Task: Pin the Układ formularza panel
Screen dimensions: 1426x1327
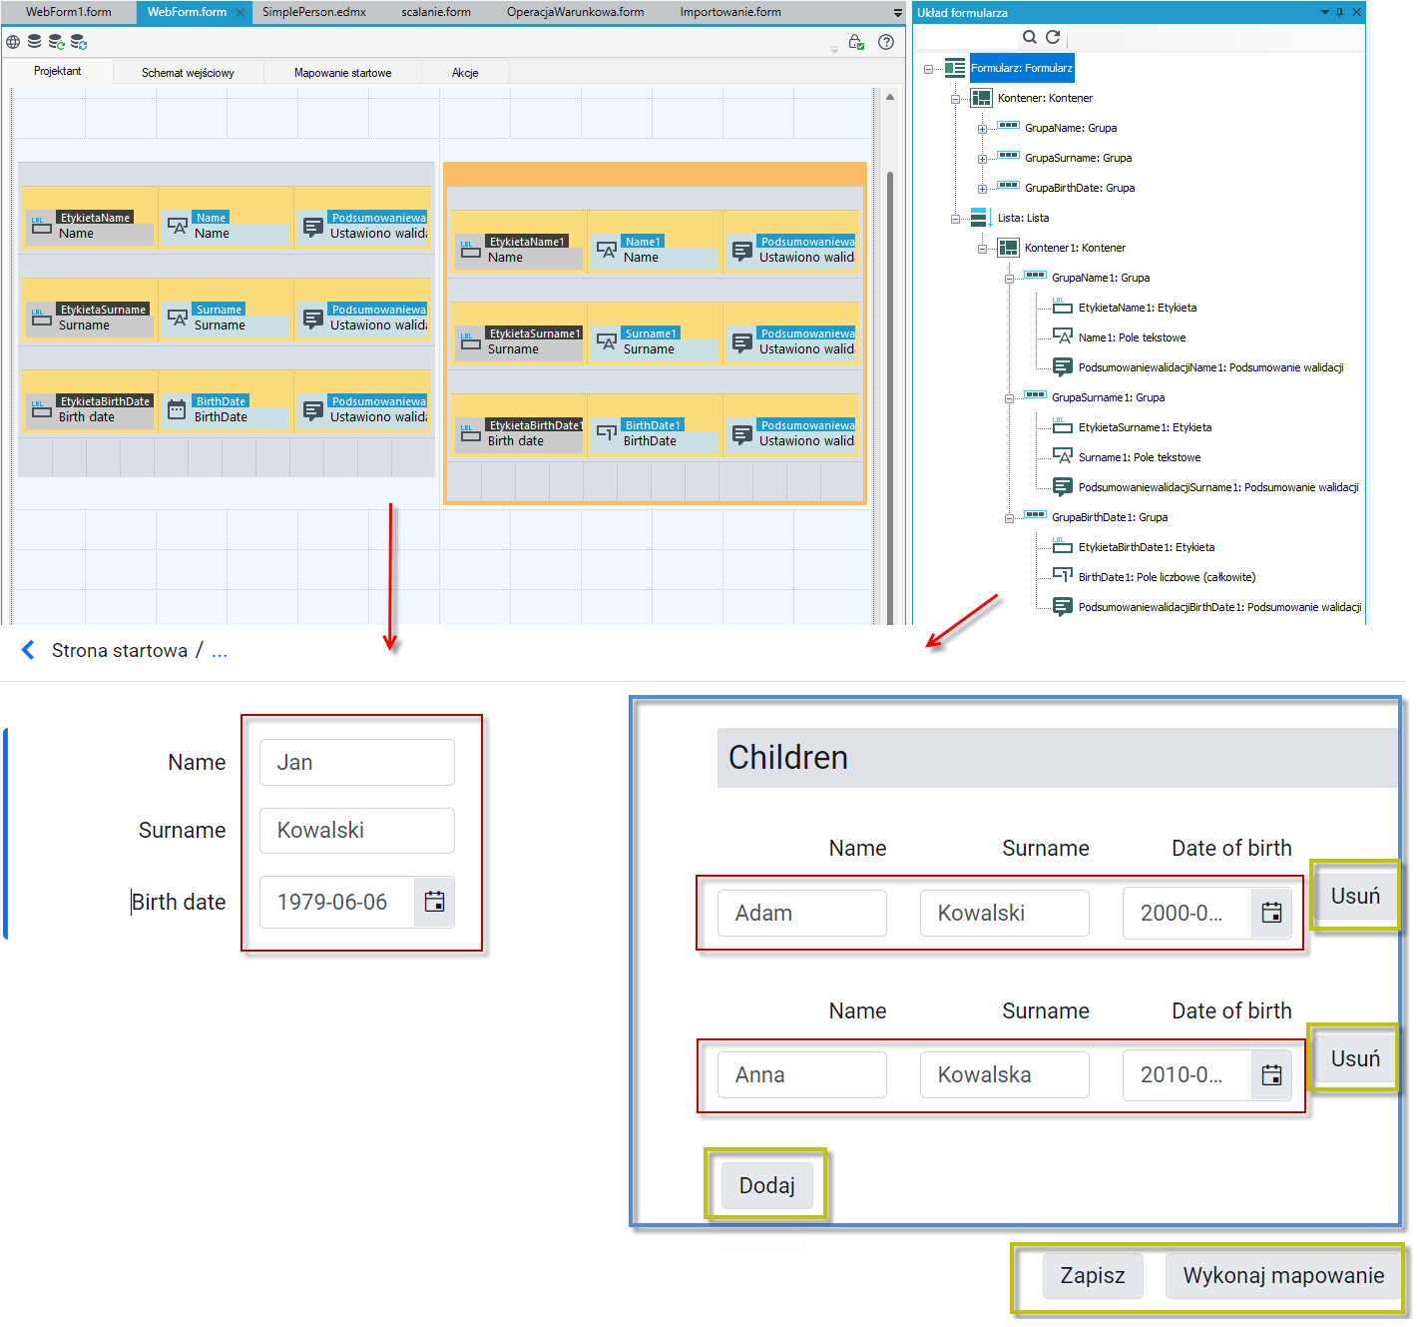Action: point(1339,12)
